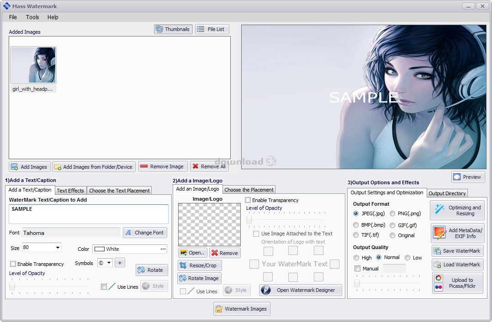Image resolution: width=492 pixels, height=322 pixels.
Task: Switch to Output Directory tab
Action: [447, 193]
